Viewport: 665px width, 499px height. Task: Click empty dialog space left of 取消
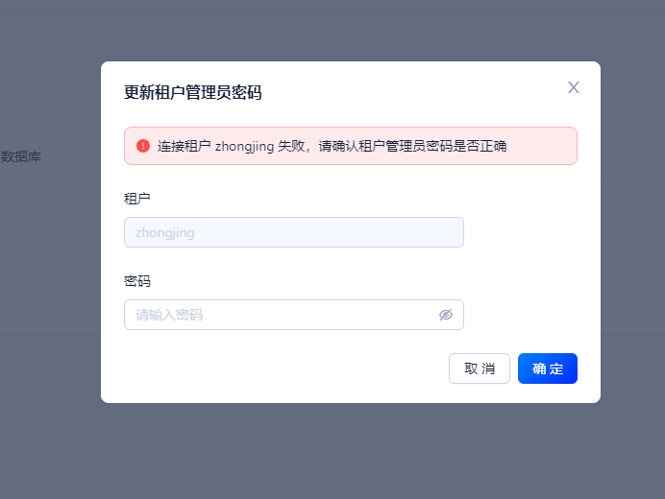point(284,368)
